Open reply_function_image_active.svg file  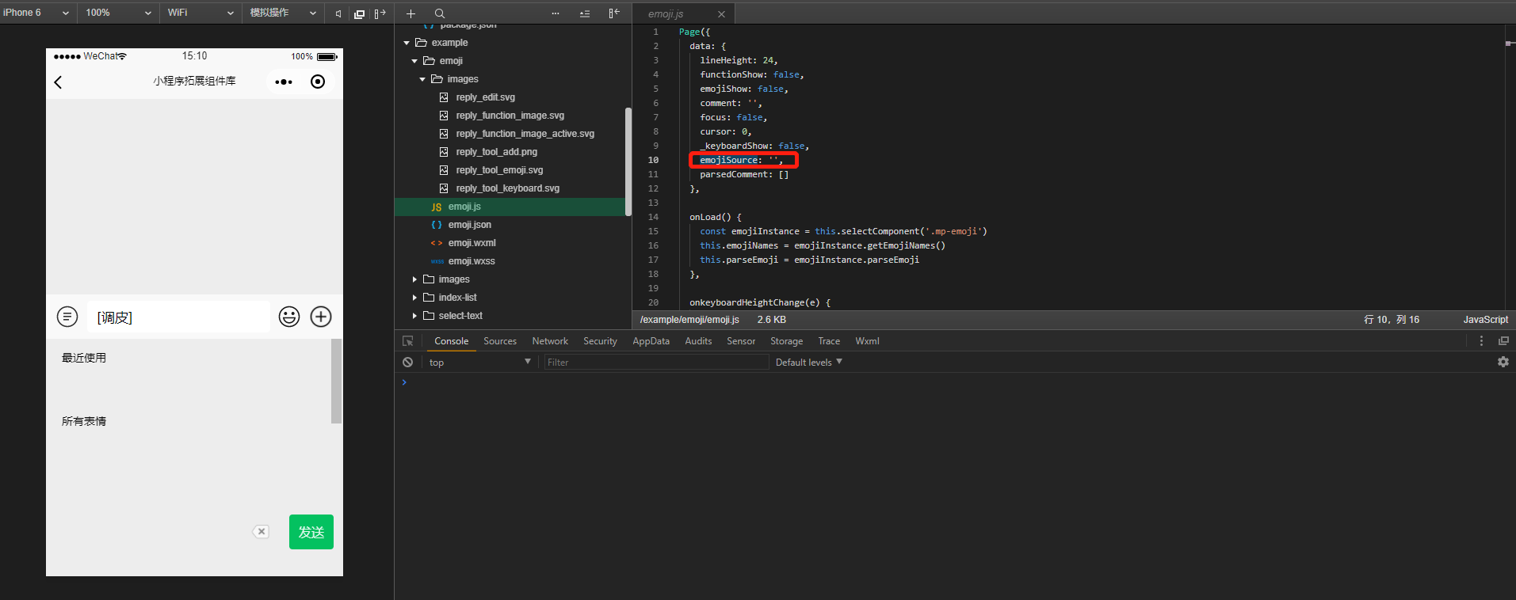click(x=525, y=134)
